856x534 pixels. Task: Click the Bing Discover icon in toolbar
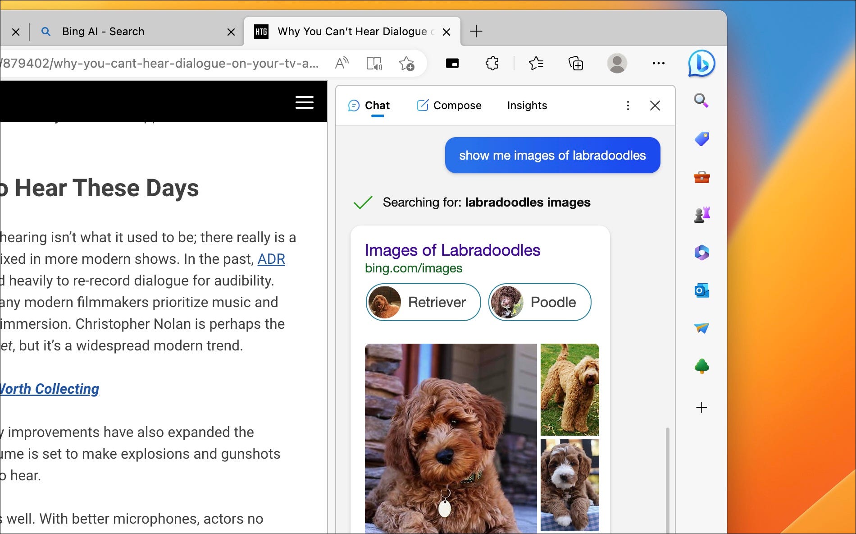[701, 64]
